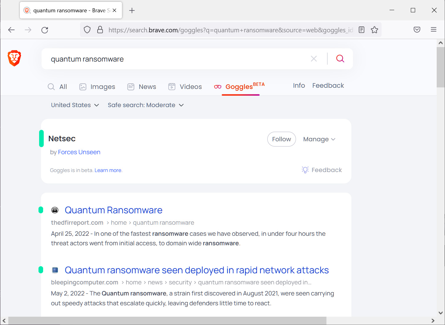Expand the Manage dropdown
Viewport: 445px width, 325px height.
tap(319, 139)
